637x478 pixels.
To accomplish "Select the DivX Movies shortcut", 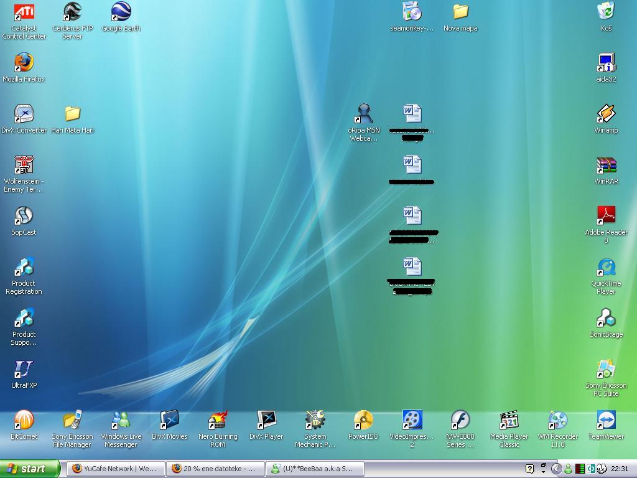I will pyautogui.click(x=169, y=420).
